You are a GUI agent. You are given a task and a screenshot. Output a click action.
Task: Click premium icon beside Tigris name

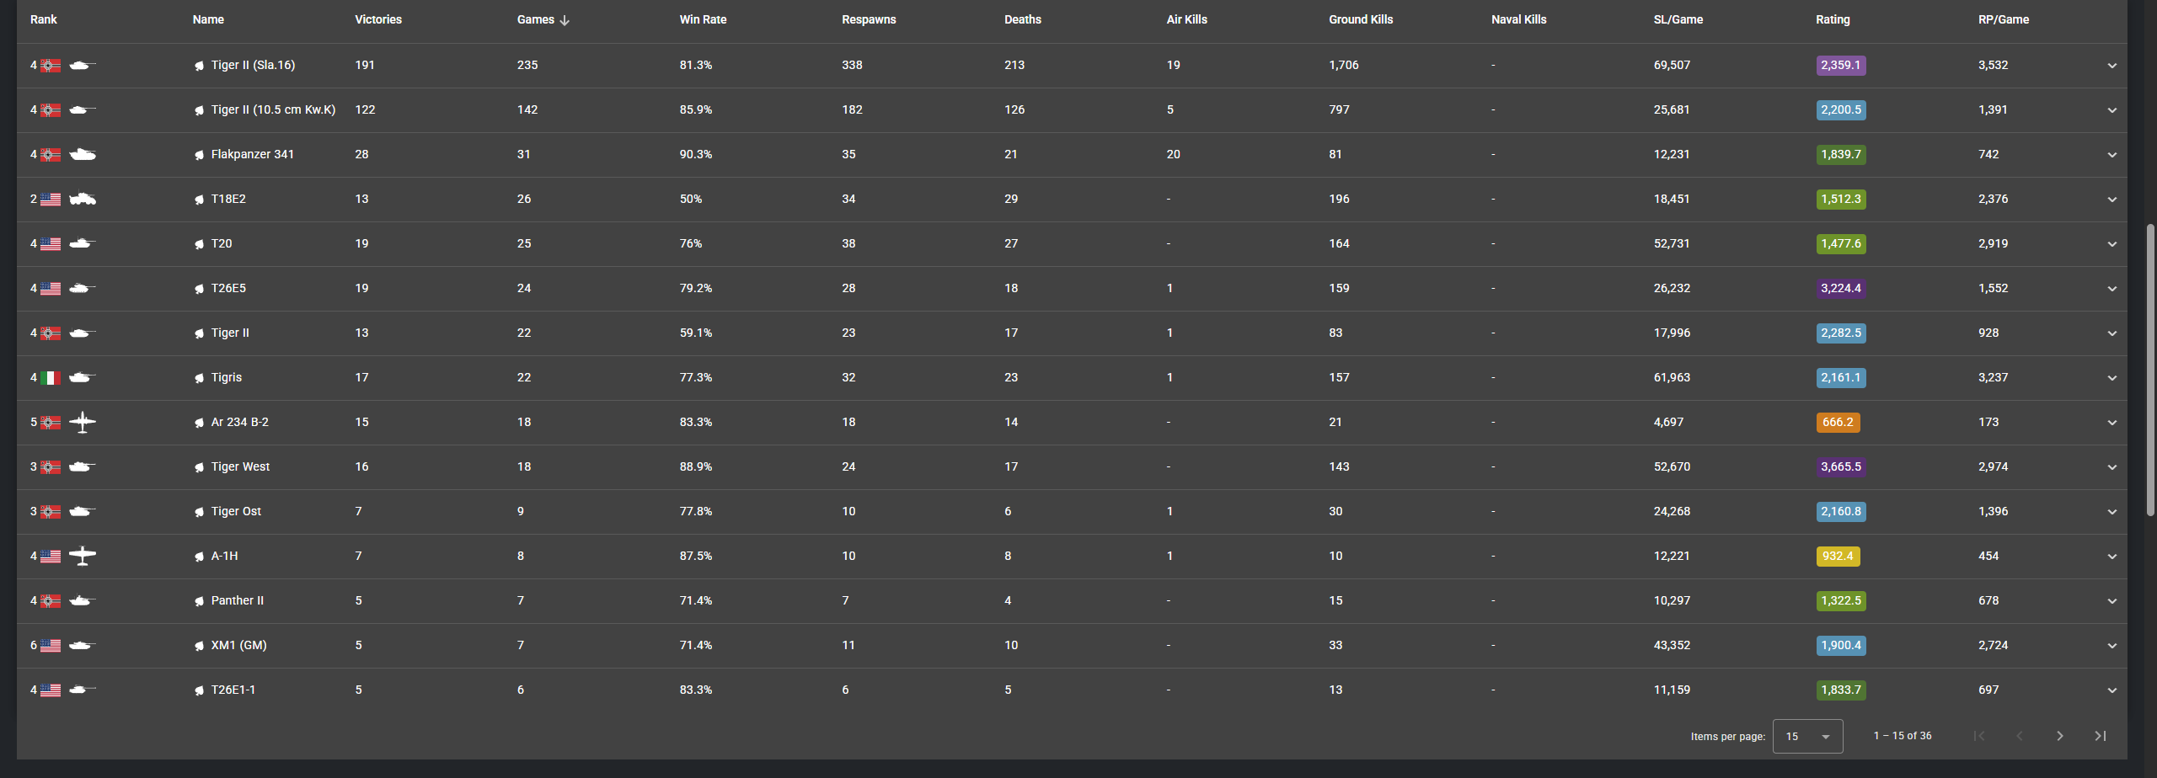click(x=199, y=378)
